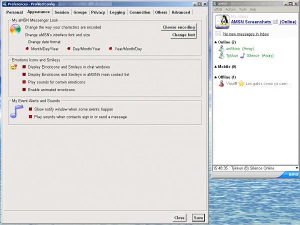Open the Others tab

161,12
